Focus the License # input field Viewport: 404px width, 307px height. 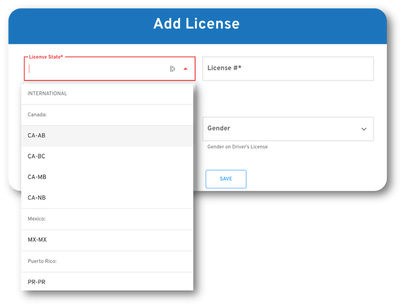point(287,69)
